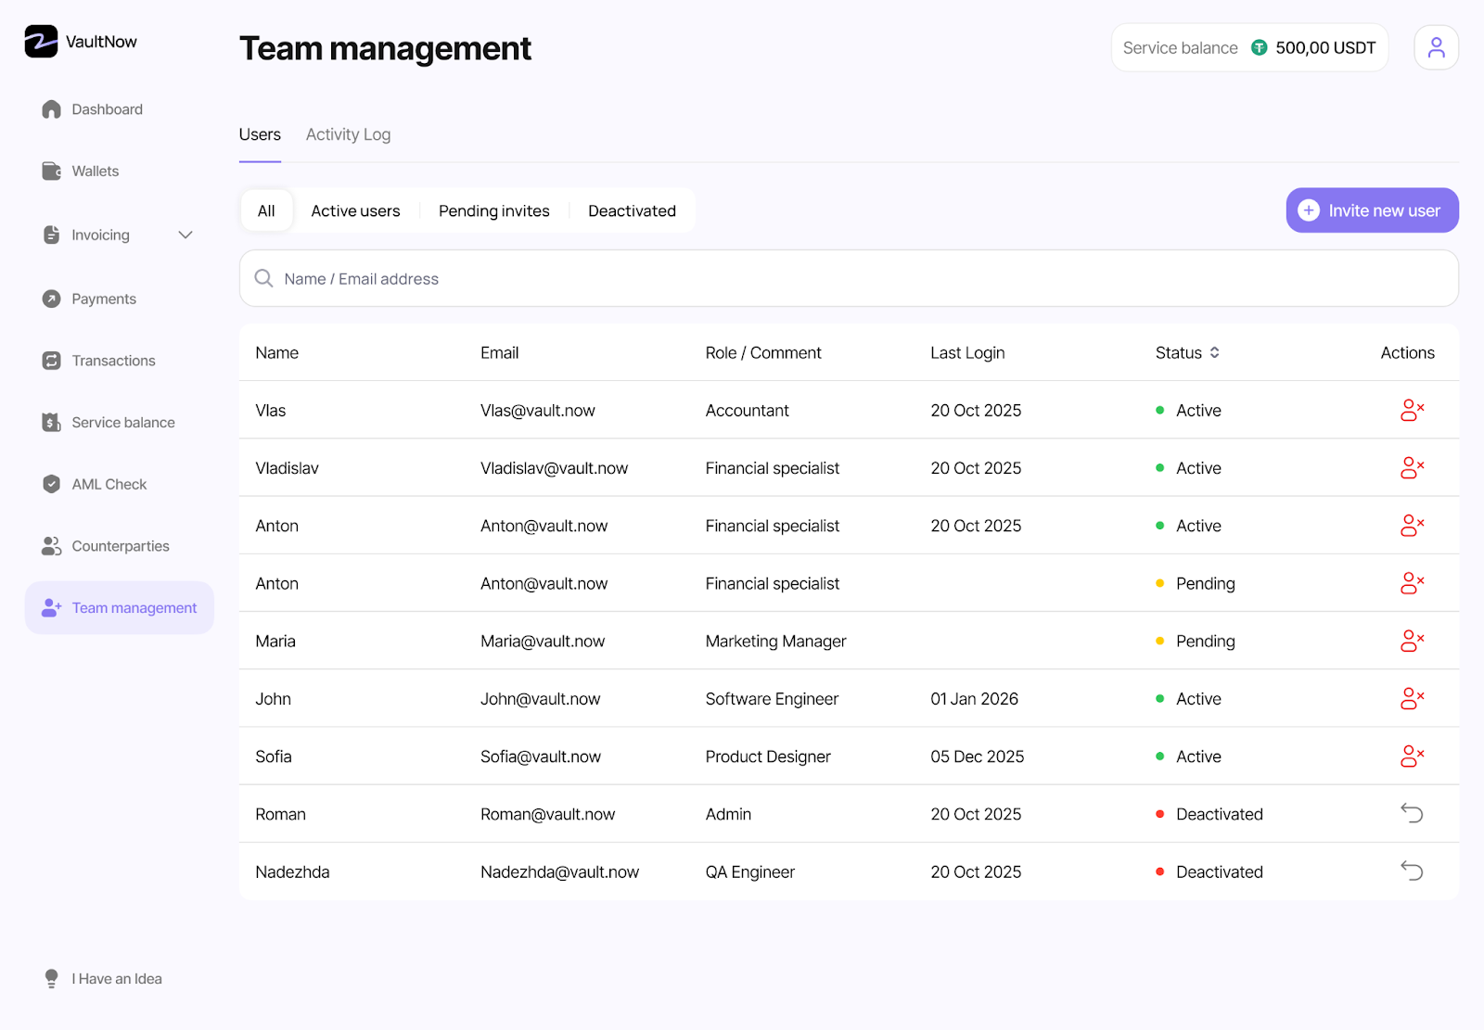Viewport: 1484px width, 1030px height.
Task: Reactivate Nadezhda using the restore arrow icon
Action: pos(1412,871)
